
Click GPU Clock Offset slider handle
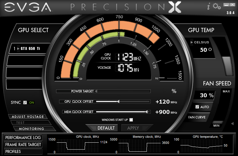pyautogui.click(x=118, y=101)
